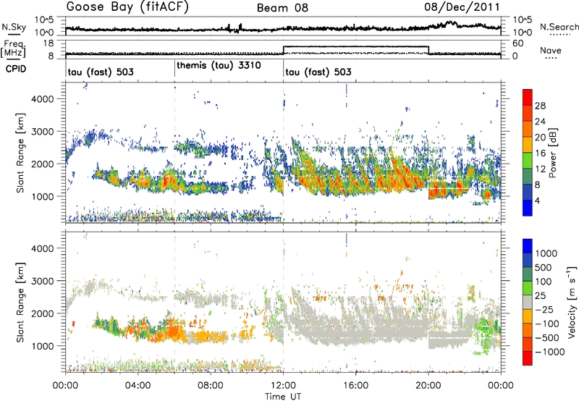Click the 'CPID' row label
The image size is (579, 401).
click(x=16, y=69)
